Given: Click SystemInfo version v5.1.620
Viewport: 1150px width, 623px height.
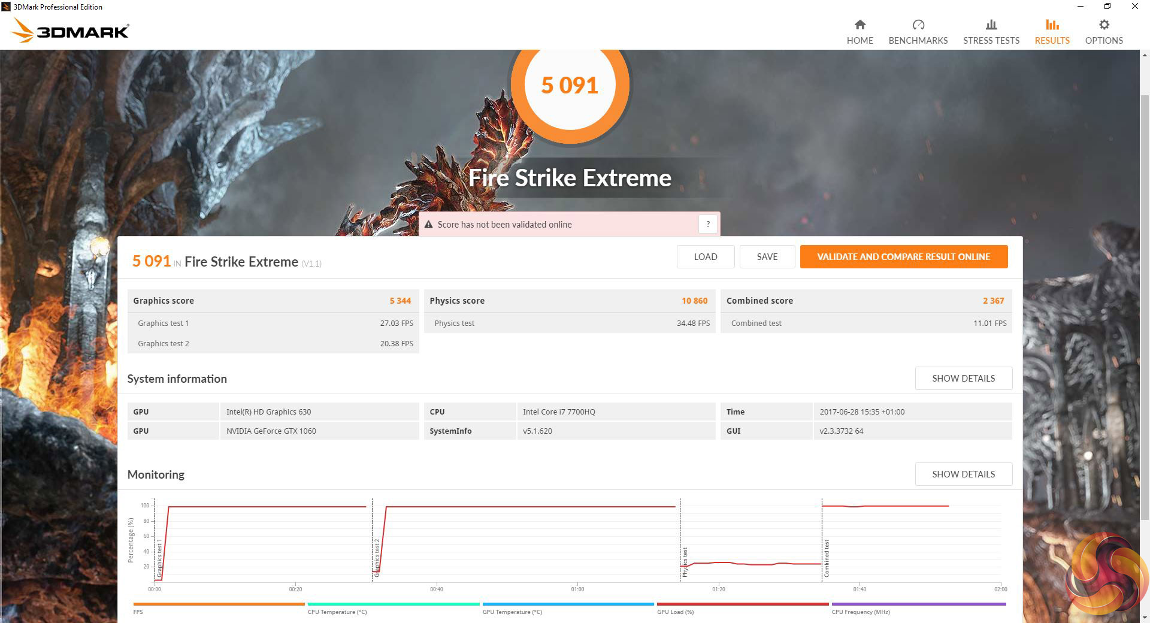Looking at the screenshot, I should (x=537, y=431).
